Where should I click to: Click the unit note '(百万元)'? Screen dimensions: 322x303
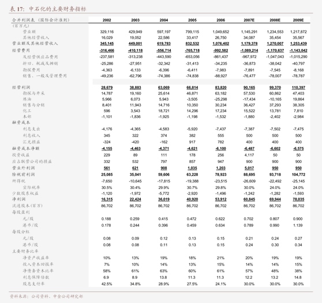coord(21,26)
